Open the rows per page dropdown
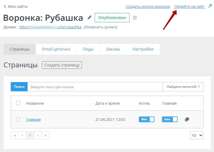The width and height of the screenshot is (214, 152). point(197,135)
